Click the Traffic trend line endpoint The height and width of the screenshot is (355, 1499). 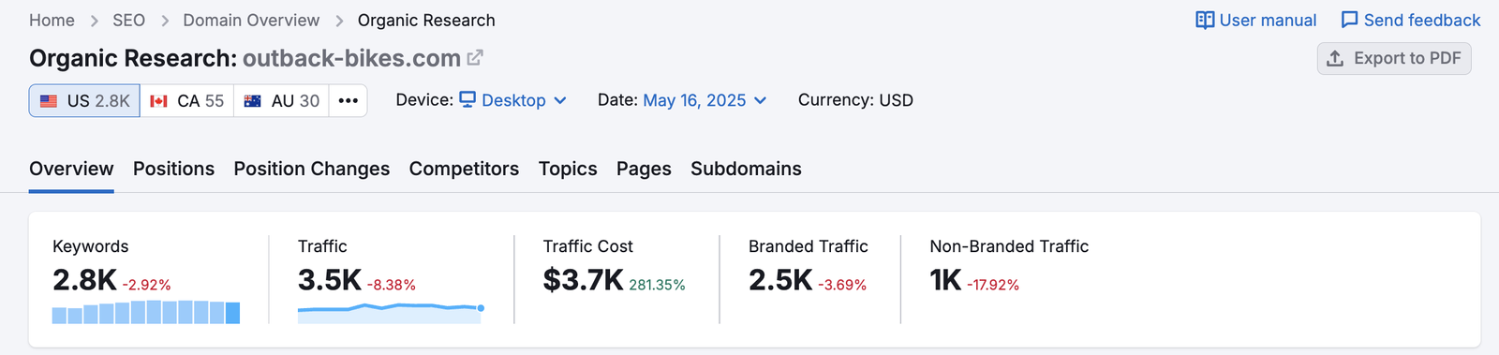pyautogui.click(x=481, y=308)
